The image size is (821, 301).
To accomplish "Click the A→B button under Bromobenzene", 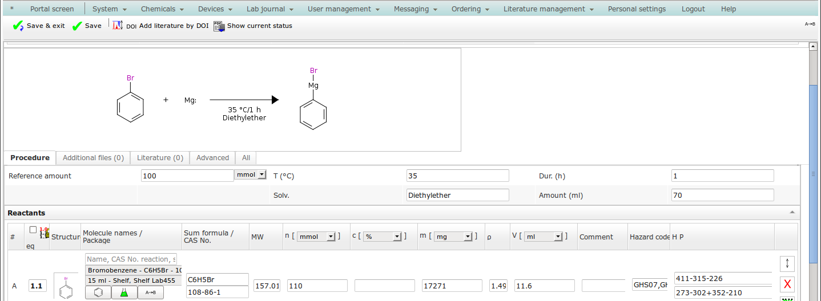I will pos(150,292).
